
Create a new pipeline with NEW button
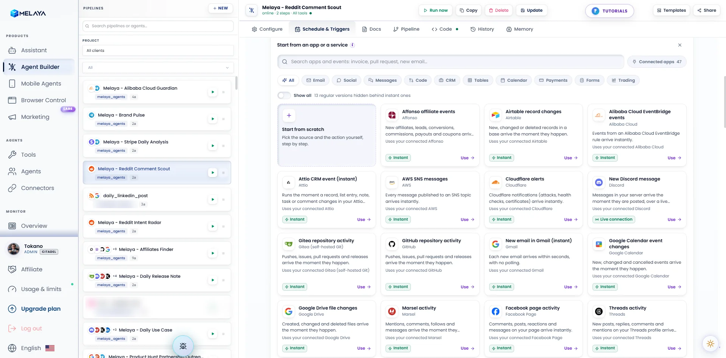point(221,8)
